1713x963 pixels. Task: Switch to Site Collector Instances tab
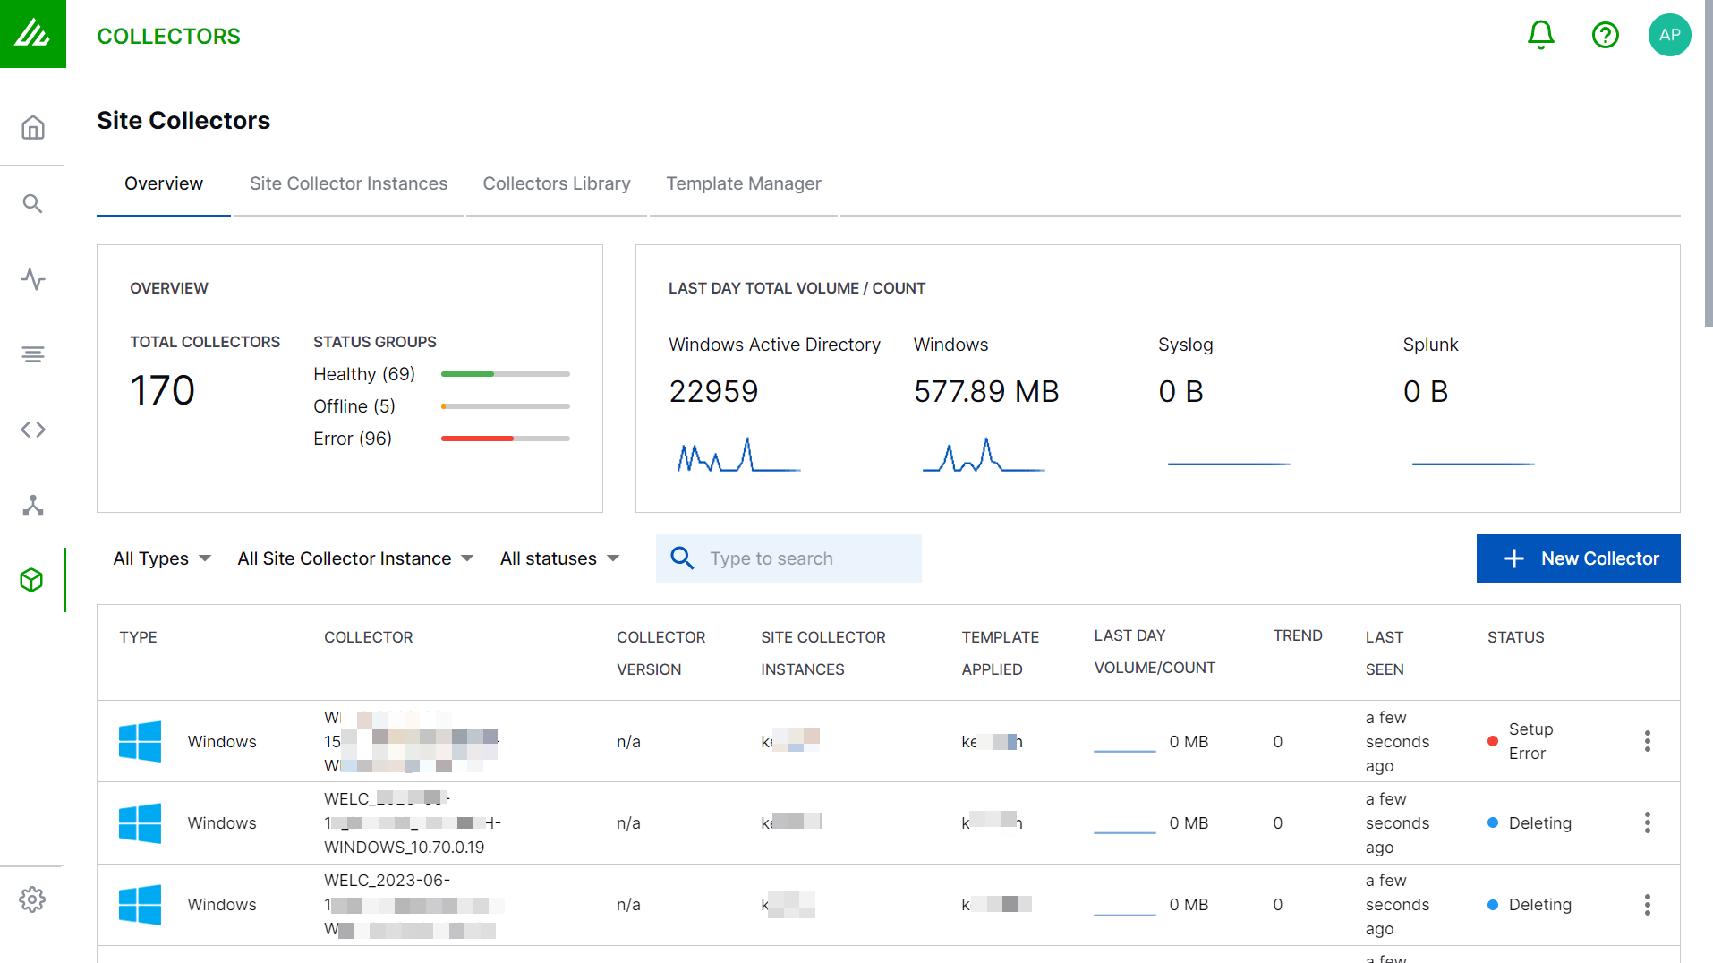(x=348, y=183)
